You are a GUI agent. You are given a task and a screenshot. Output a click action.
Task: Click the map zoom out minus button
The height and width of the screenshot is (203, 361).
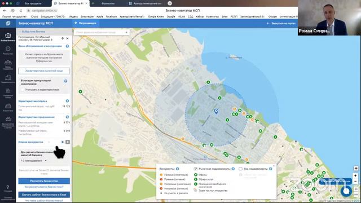tap(356, 181)
